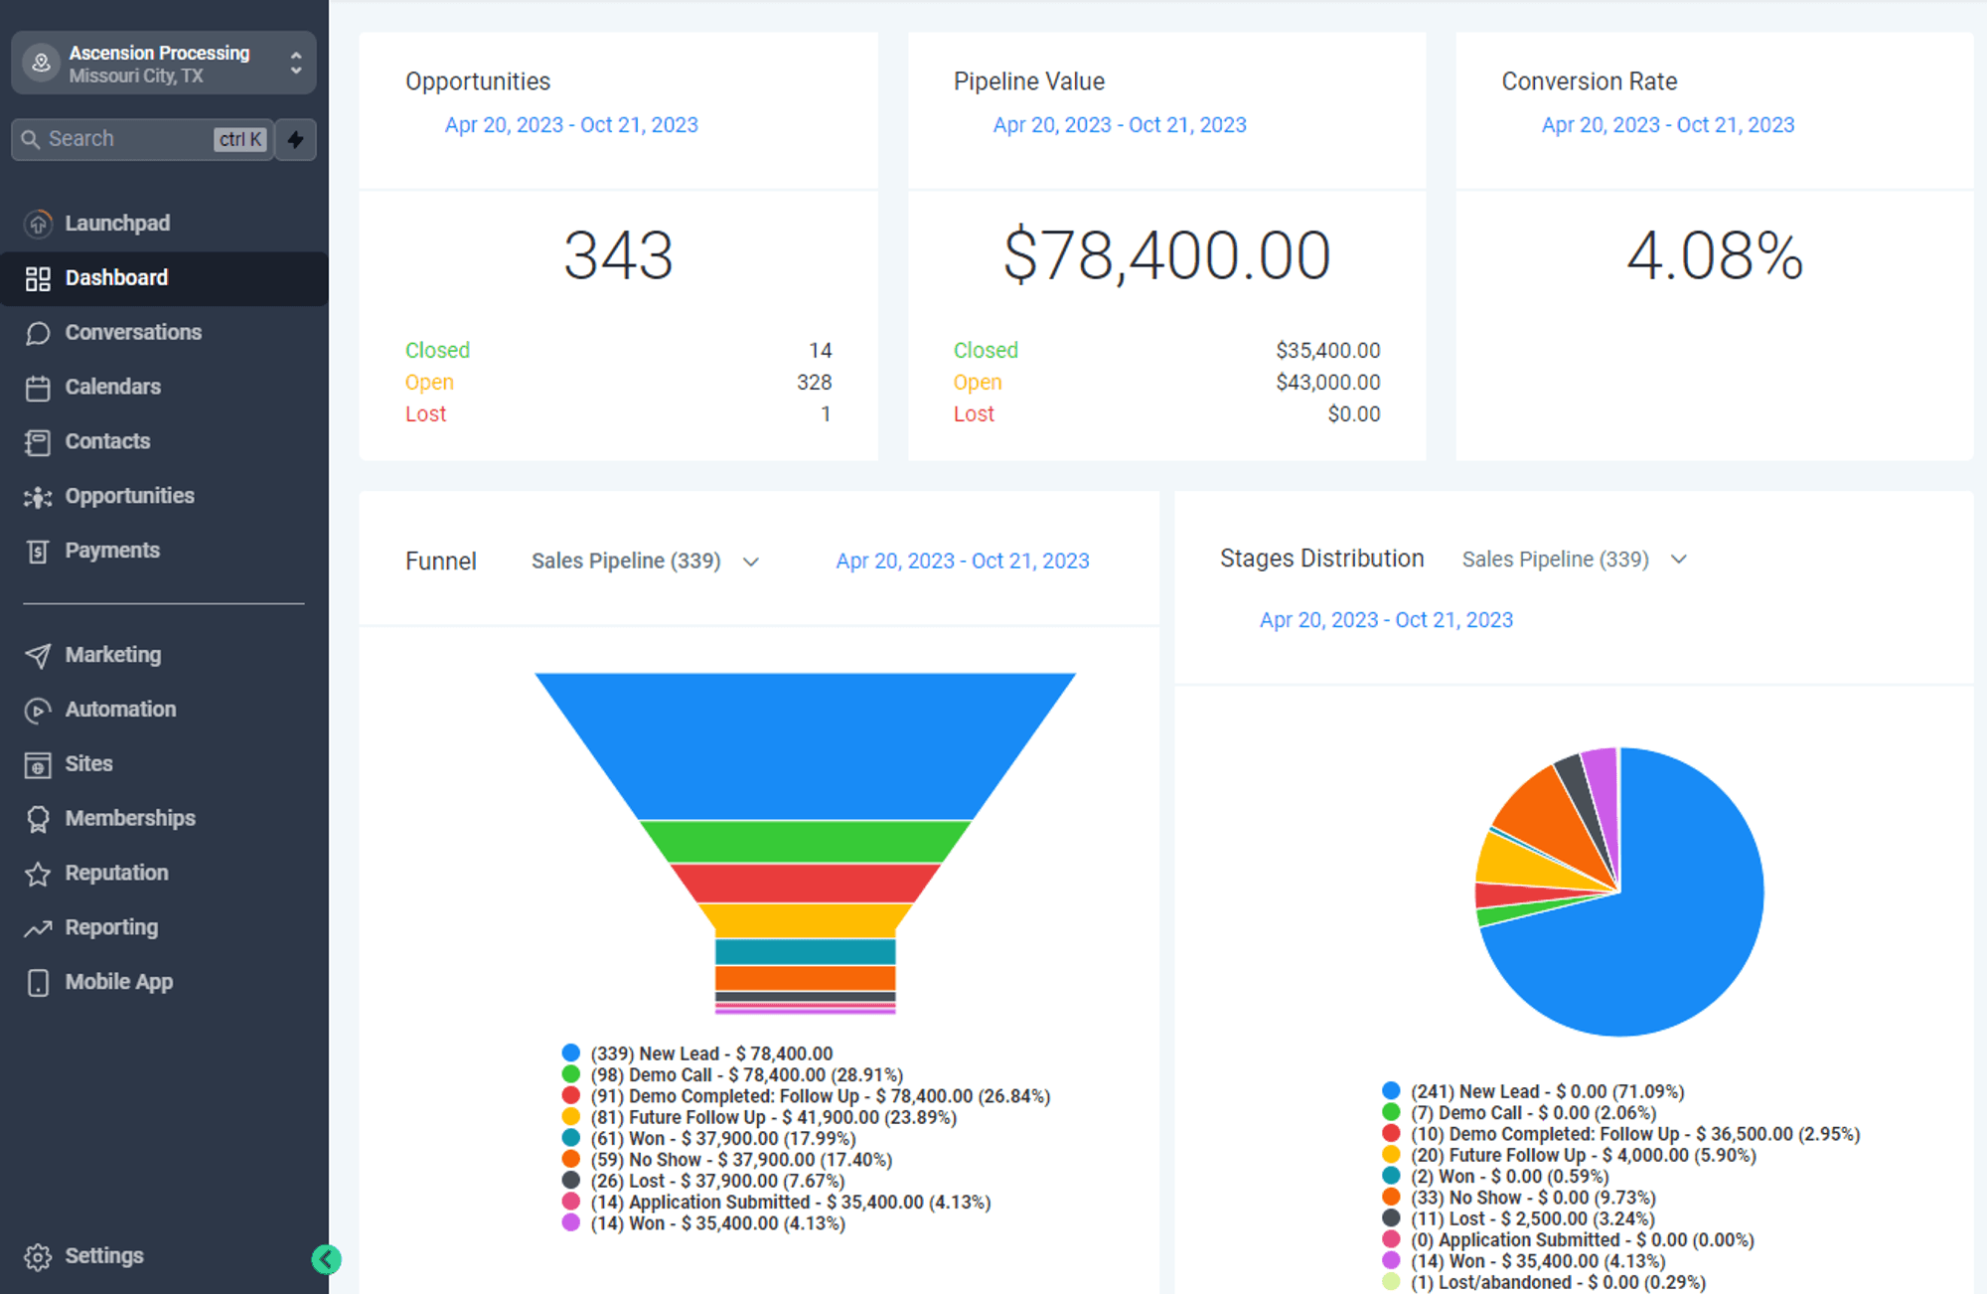Viewport: 1987px width, 1294px height.
Task: Click the Open value $43,000.00
Action: tap(1328, 383)
